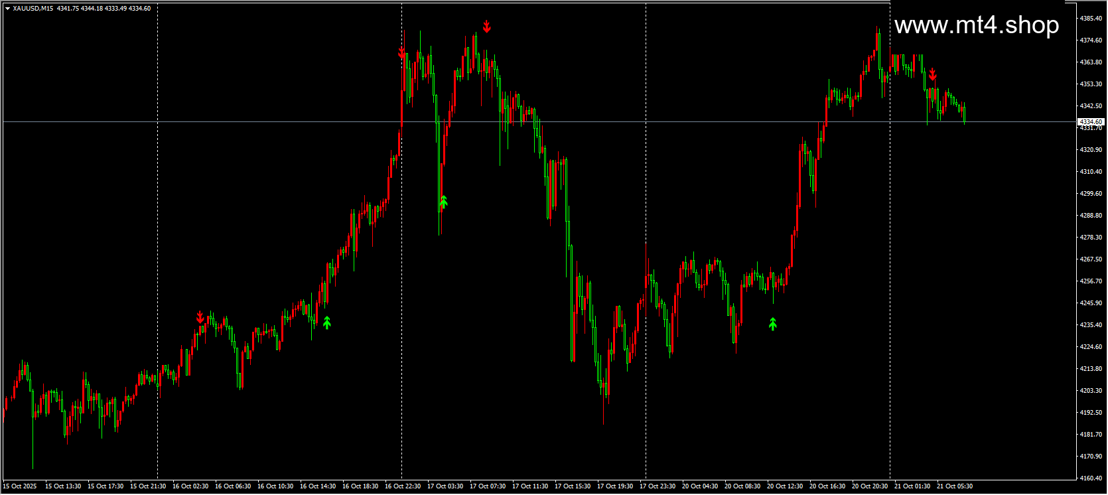The image size is (1108, 495).
Task: Click the 16 Oct 14:30 time label
Action: (318, 486)
